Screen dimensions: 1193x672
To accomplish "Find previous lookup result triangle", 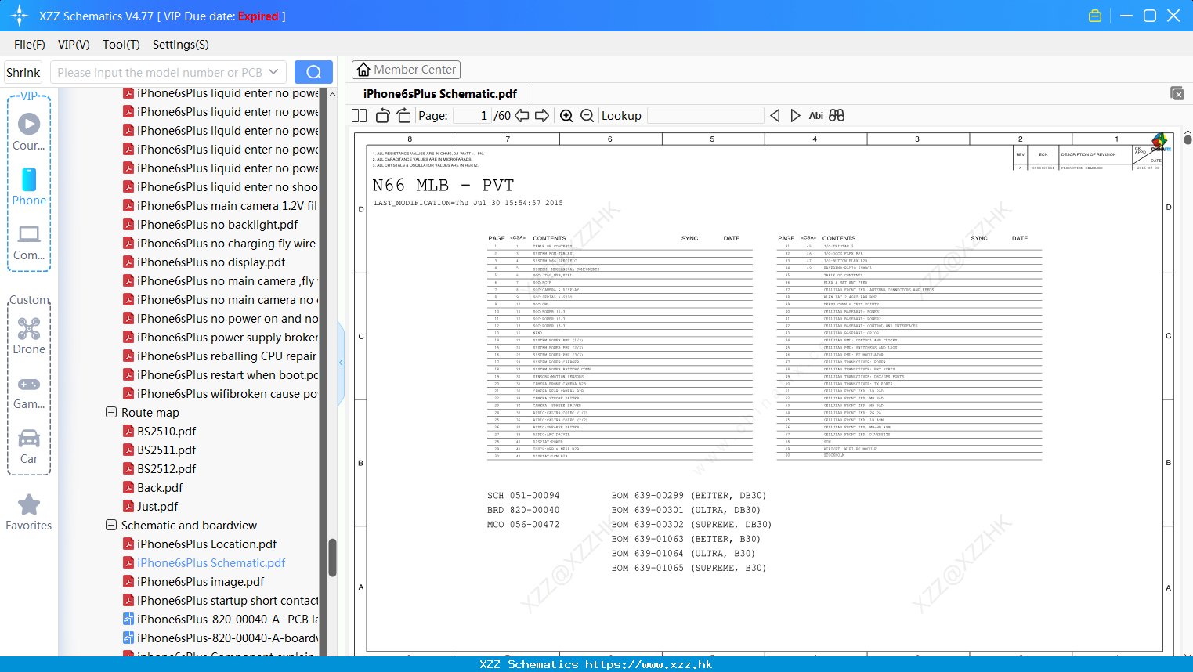I will coord(775,116).
